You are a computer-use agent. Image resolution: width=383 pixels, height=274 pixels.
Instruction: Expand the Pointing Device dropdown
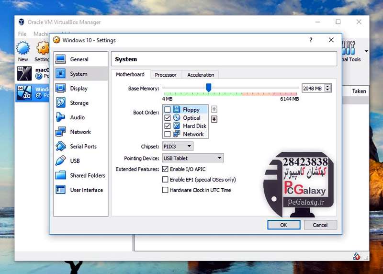click(x=193, y=158)
